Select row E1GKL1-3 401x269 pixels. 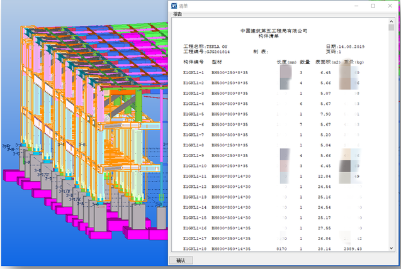[273, 94]
